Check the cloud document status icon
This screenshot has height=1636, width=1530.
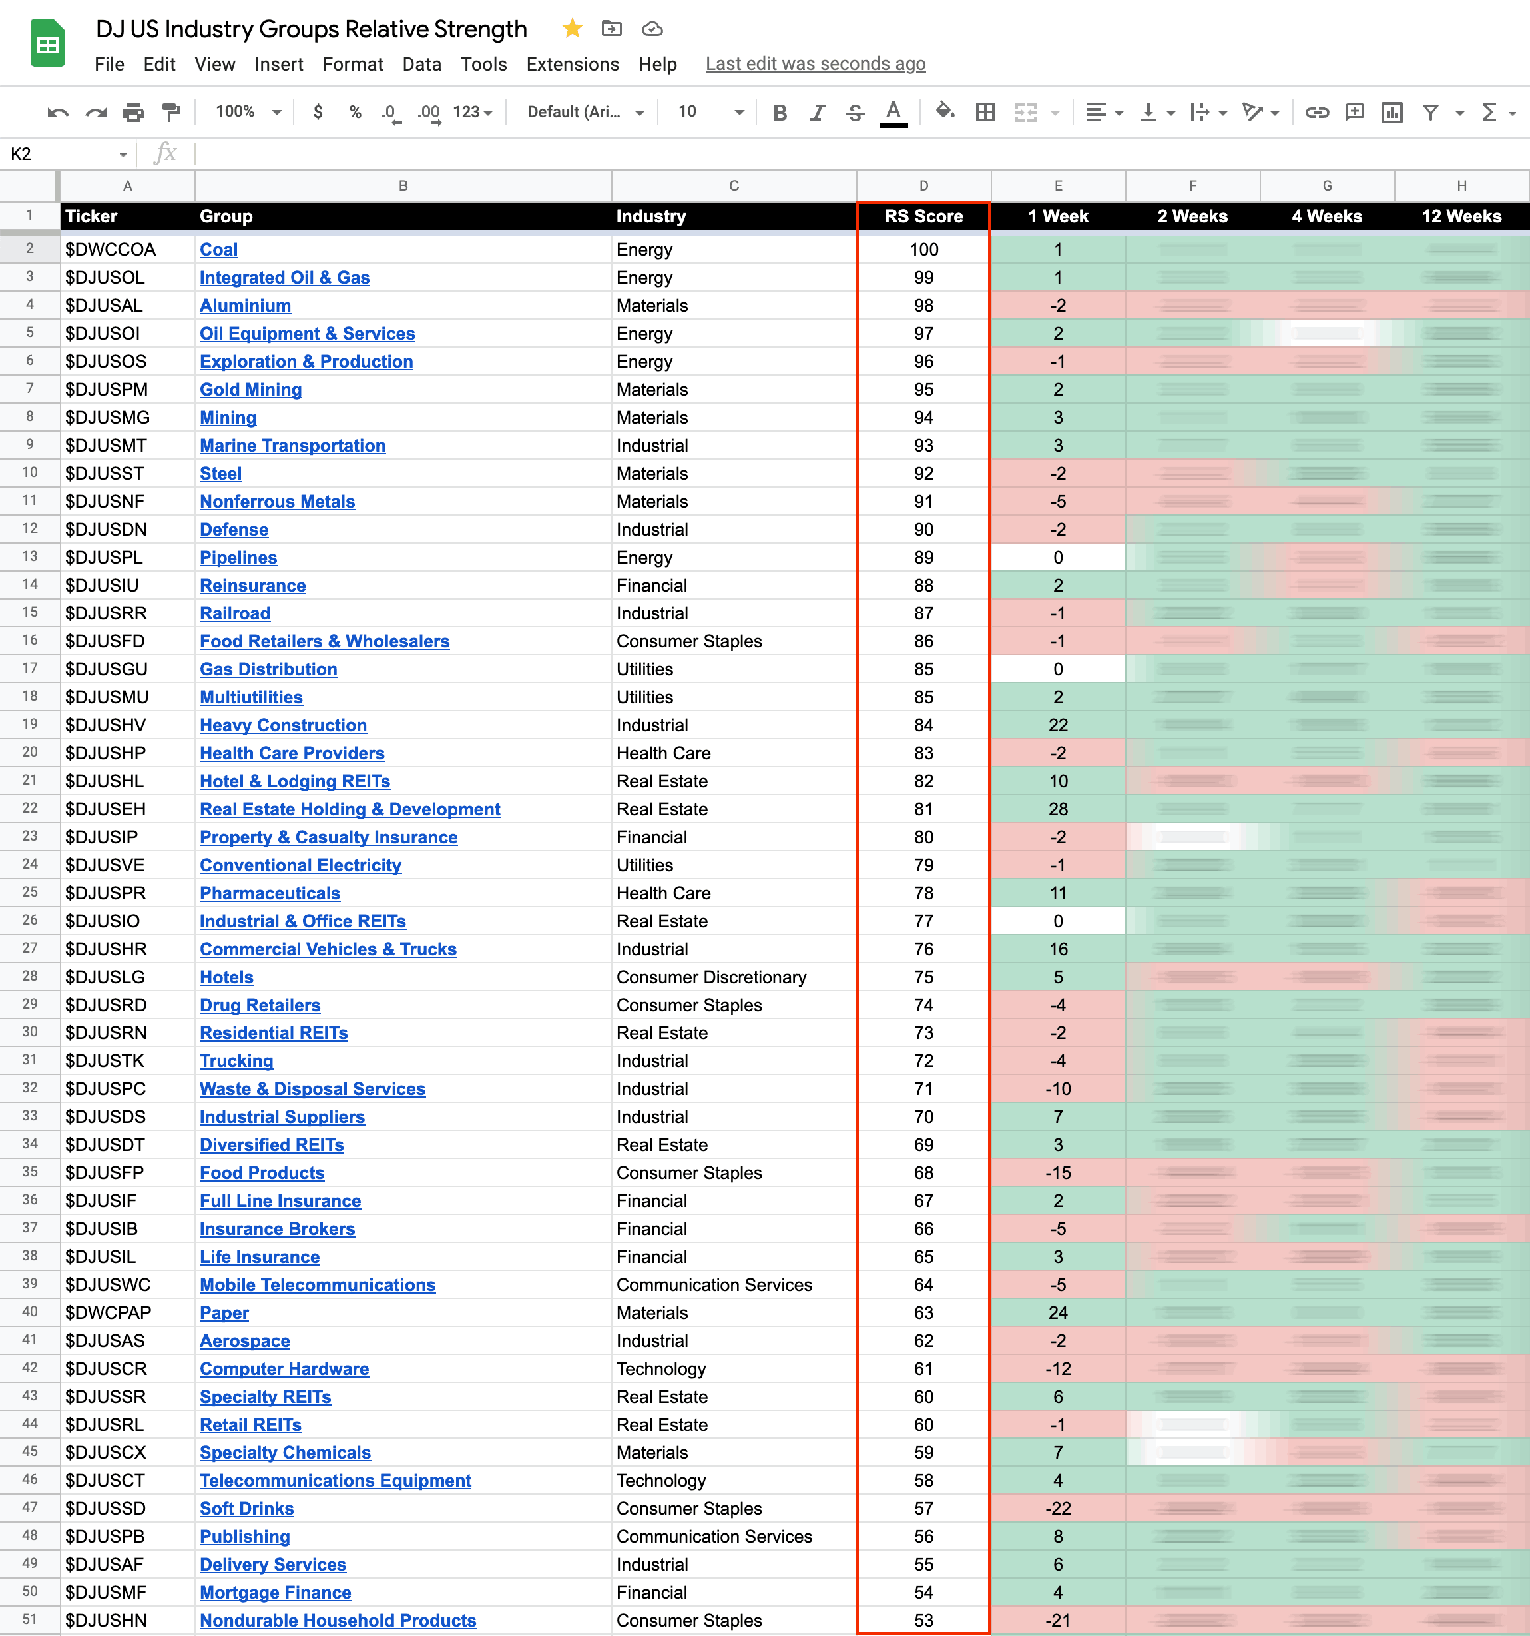[652, 29]
